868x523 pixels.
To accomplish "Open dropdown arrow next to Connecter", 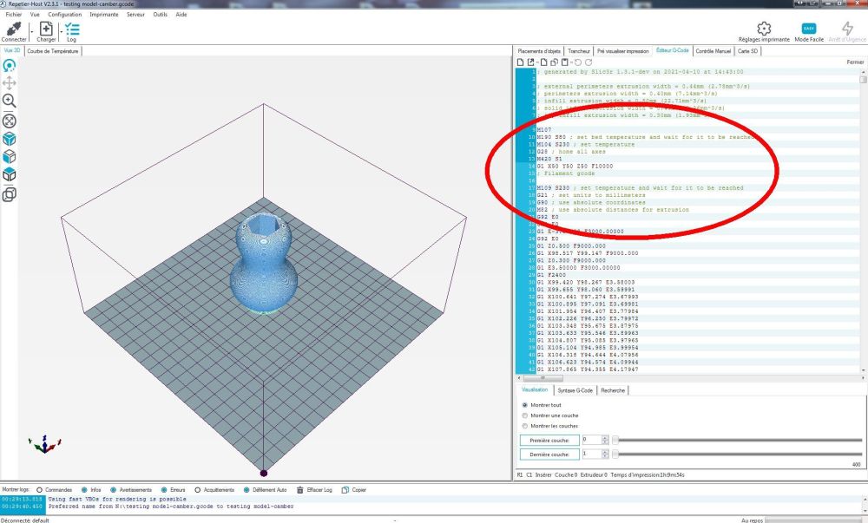I will (31, 31).
